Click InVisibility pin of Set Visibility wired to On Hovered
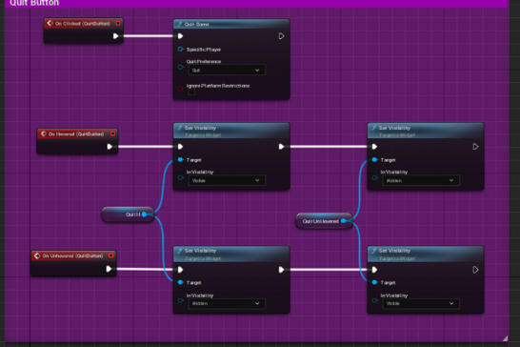This screenshot has width=520, height=347. coord(180,177)
